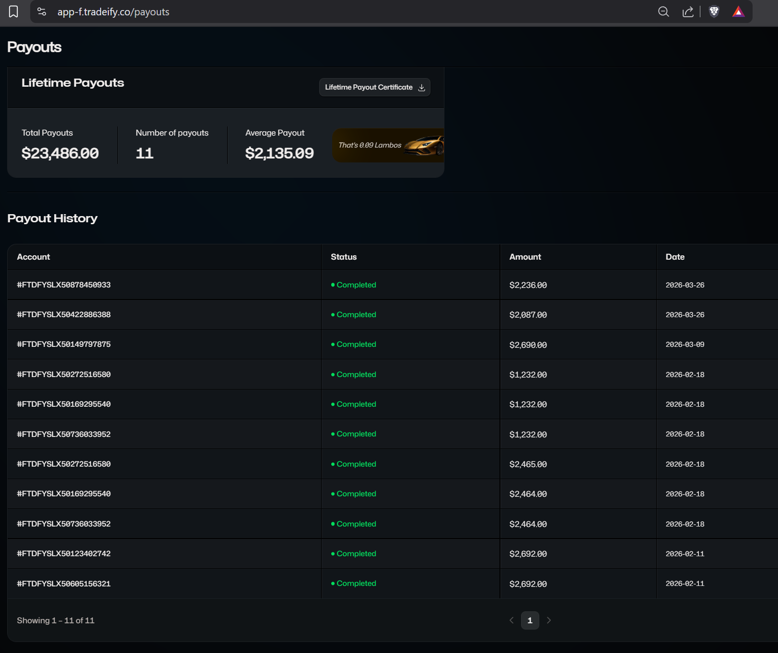Click the Average Payout $2,135.09 stat
The image size is (778, 653).
pos(279,153)
